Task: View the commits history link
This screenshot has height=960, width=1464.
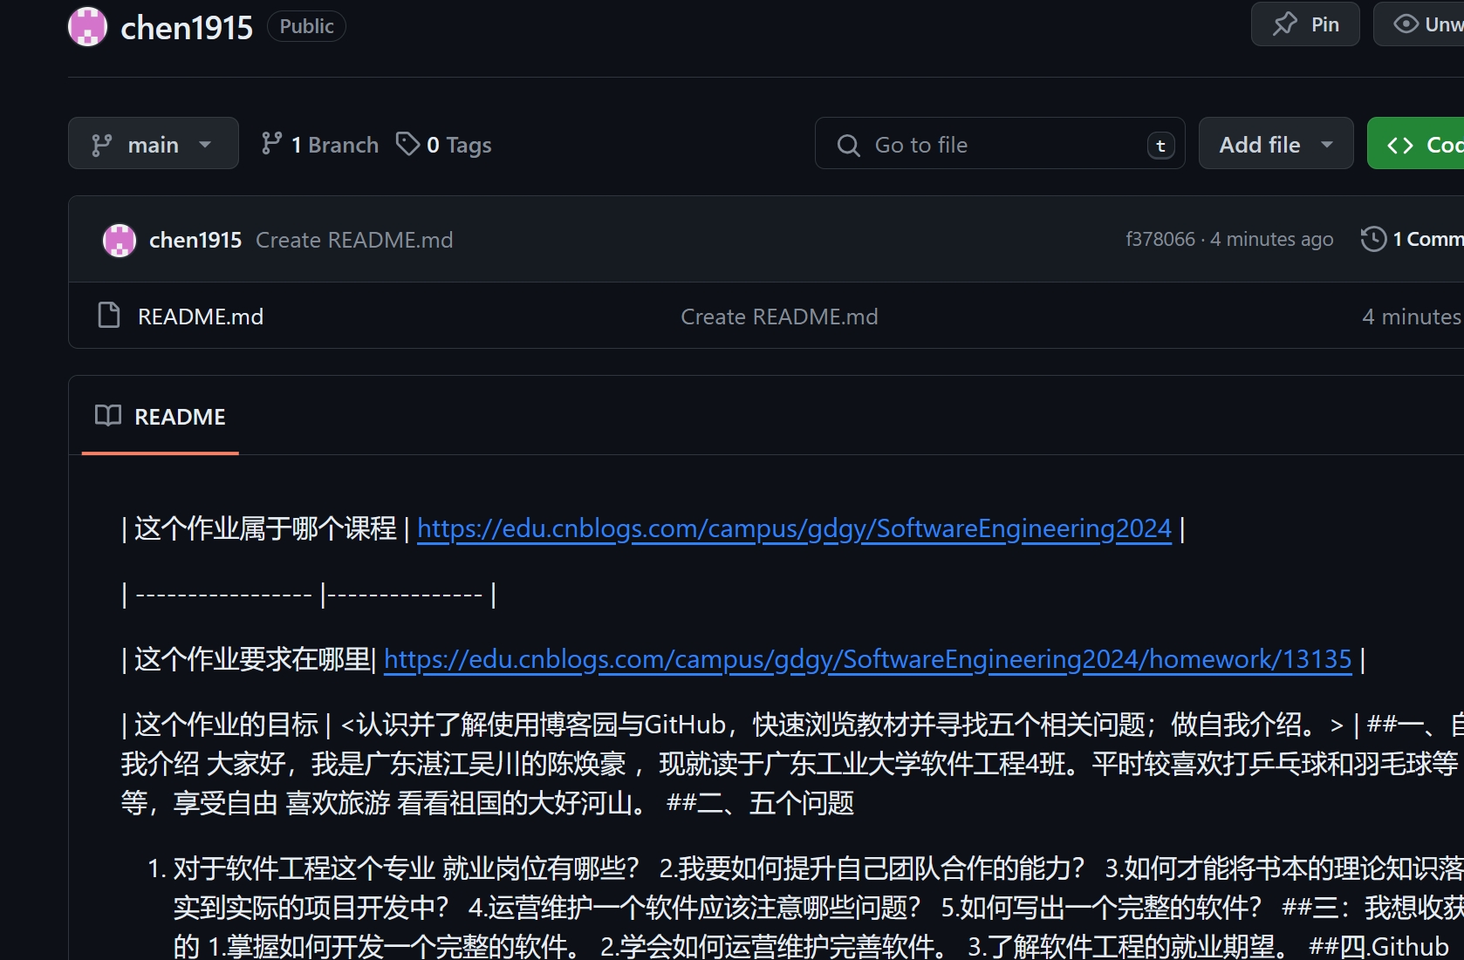Action: click(x=1412, y=239)
